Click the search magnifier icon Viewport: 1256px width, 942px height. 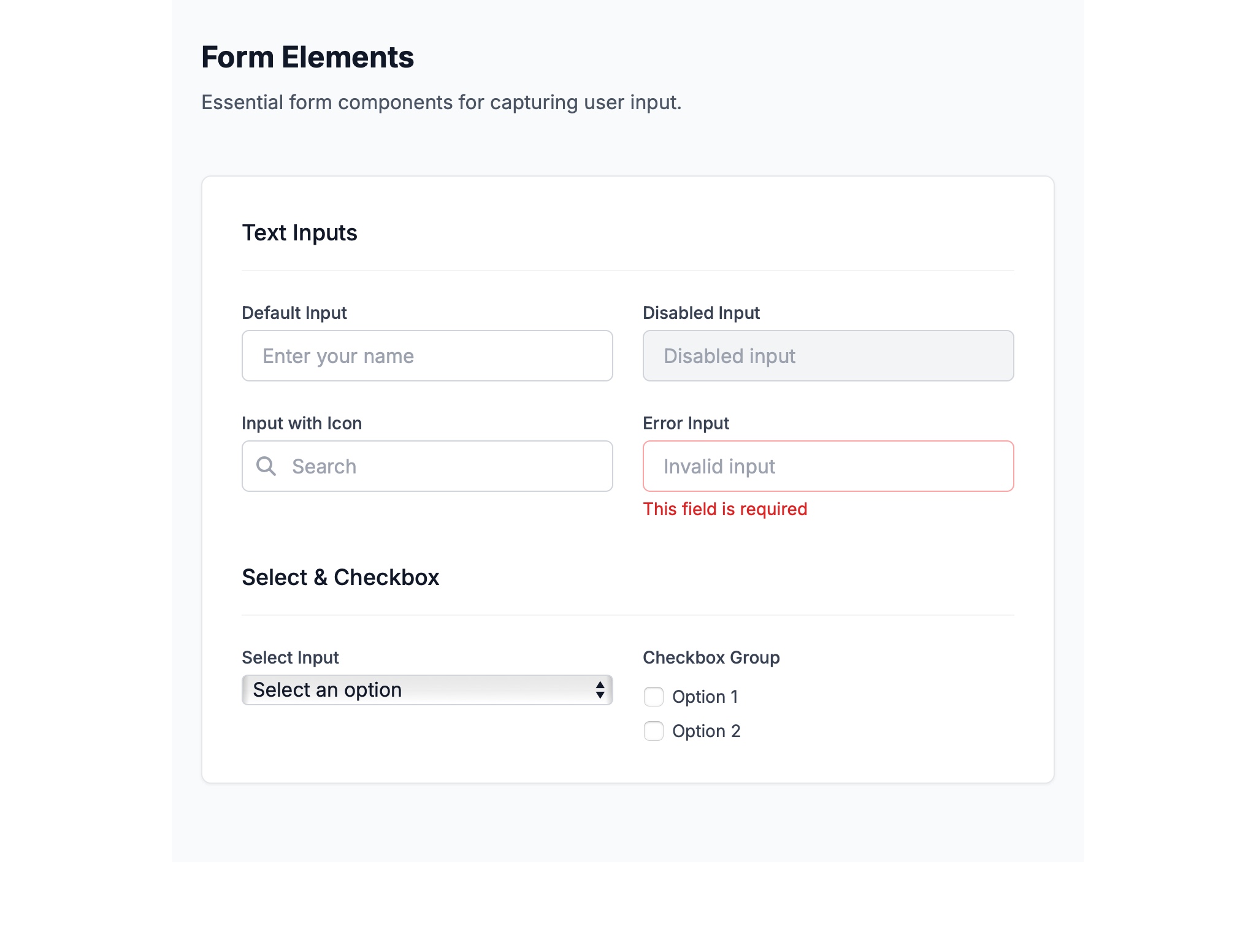266,466
